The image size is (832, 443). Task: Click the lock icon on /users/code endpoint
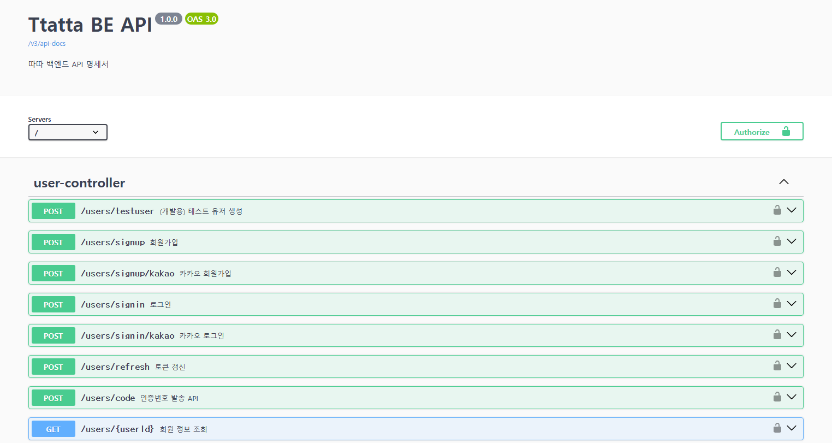click(x=777, y=398)
